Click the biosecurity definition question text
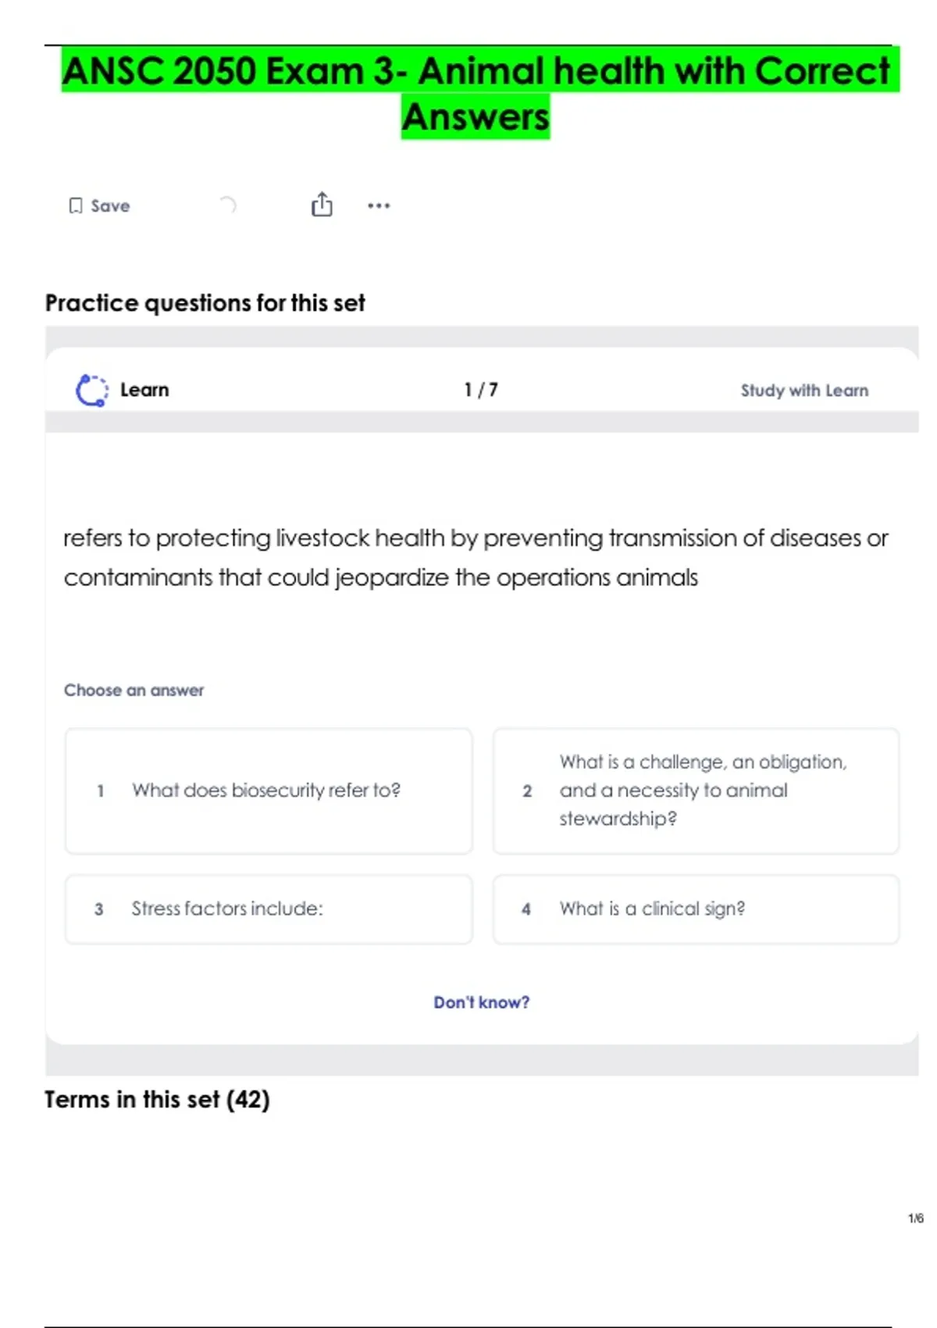 [475, 557]
